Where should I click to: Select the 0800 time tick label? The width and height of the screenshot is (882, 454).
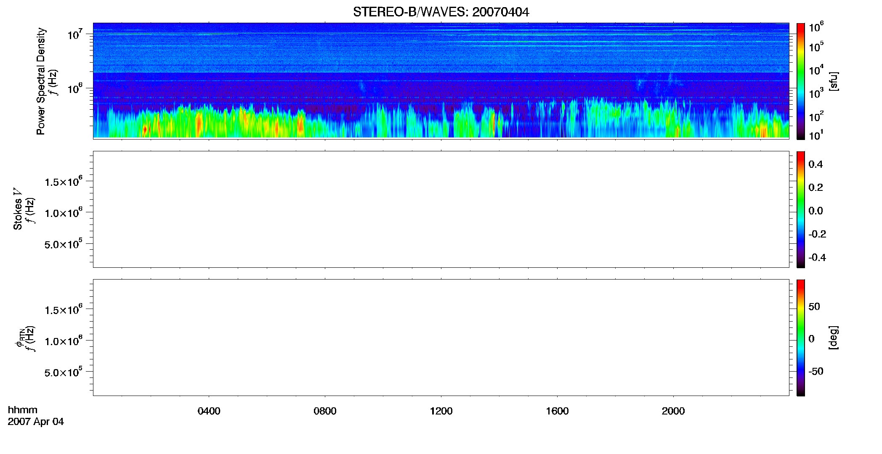325,411
